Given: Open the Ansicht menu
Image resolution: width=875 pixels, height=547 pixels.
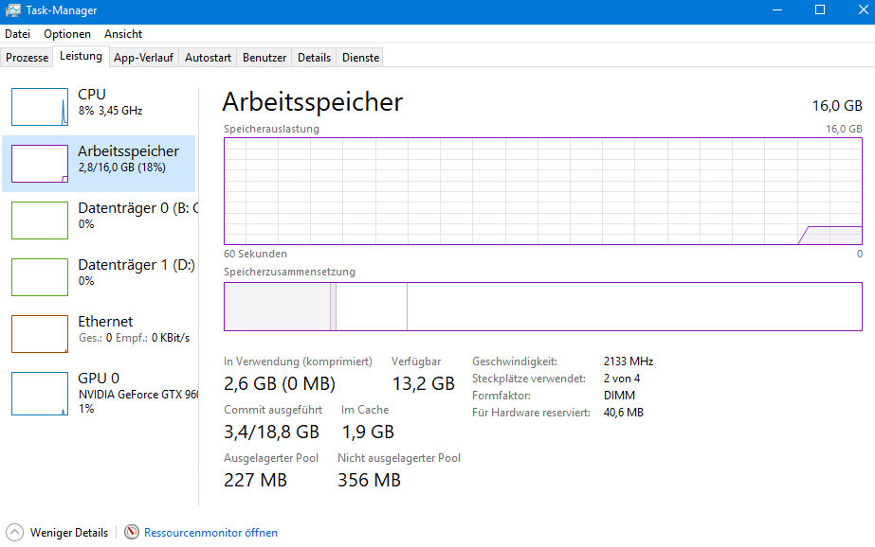Looking at the screenshot, I should [x=123, y=33].
